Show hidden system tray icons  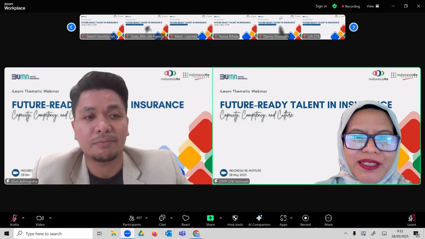[x=346, y=234]
